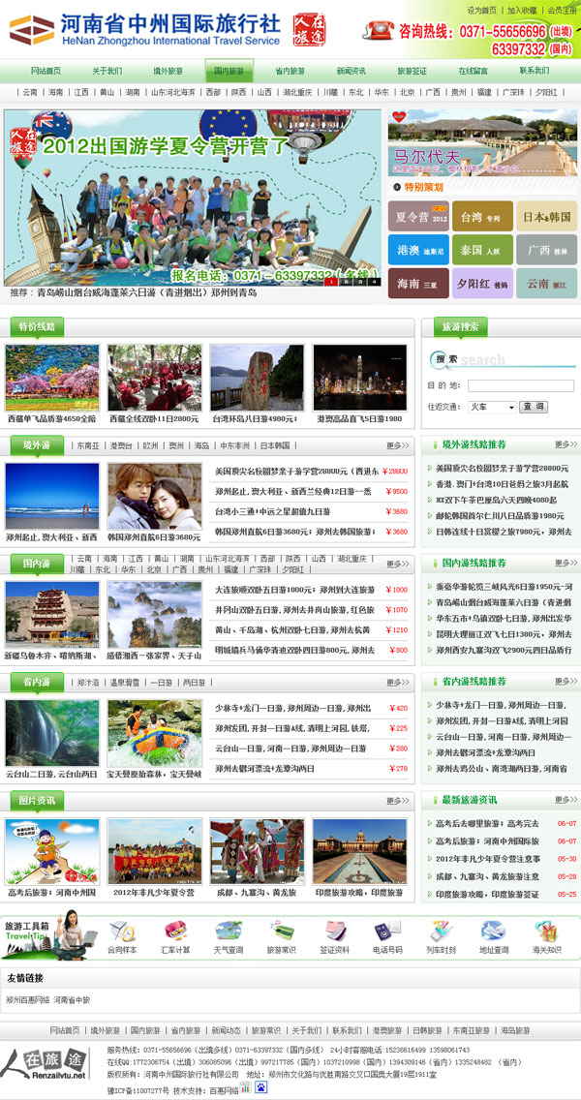Open the 电话号码 phone numbers icon
Viewport: 581px width, 1100px height.
click(x=387, y=932)
